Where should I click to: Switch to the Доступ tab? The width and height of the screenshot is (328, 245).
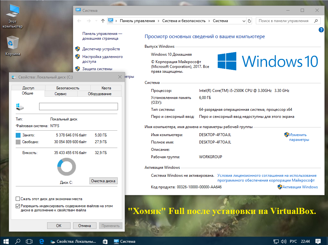click(28, 88)
